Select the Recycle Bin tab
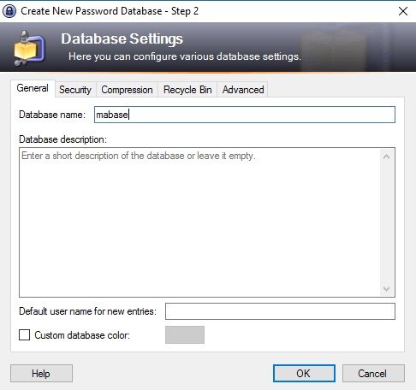The width and height of the screenshot is (416, 390). pyautogui.click(x=187, y=90)
